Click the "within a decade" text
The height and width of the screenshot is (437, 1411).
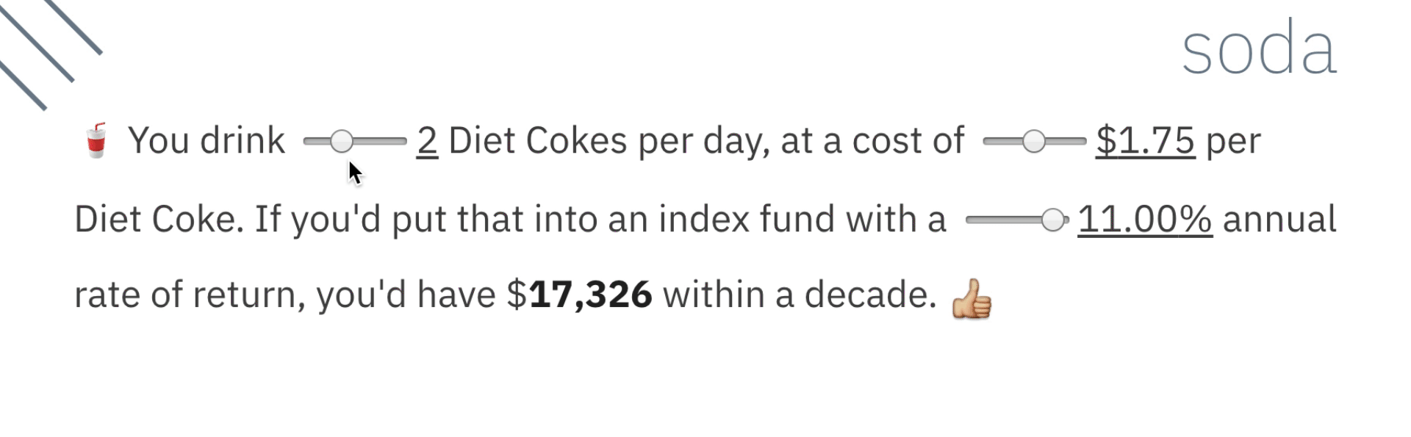click(x=800, y=295)
